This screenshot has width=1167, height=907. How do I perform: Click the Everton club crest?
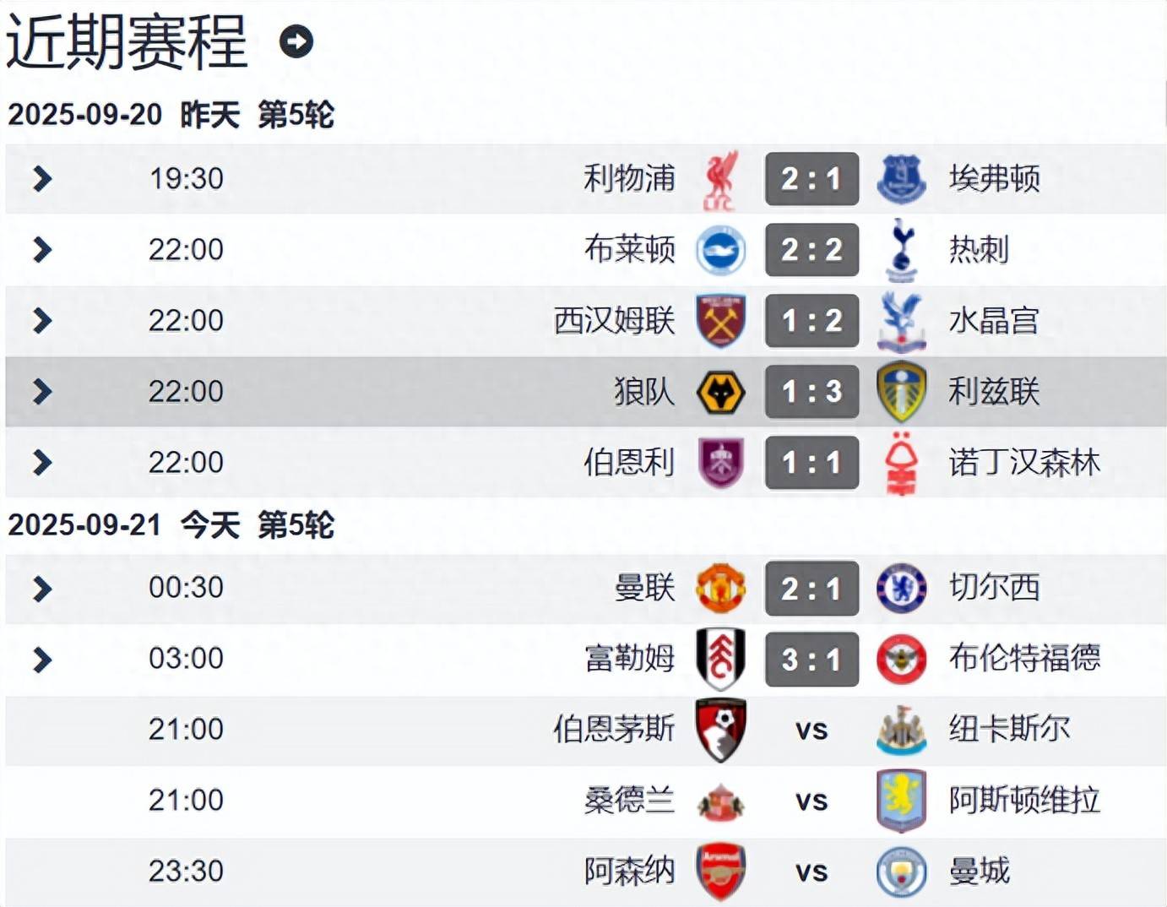coord(901,179)
